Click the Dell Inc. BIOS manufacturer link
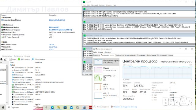This screenshot has height=110, width=196. click(x=52, y=45)
